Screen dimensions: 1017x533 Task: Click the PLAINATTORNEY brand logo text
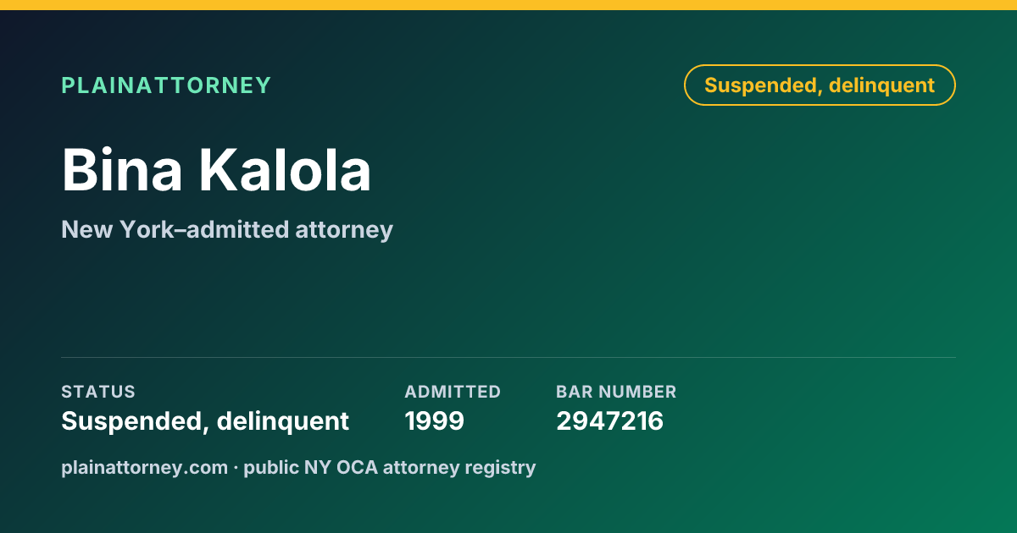click(166, 85)
